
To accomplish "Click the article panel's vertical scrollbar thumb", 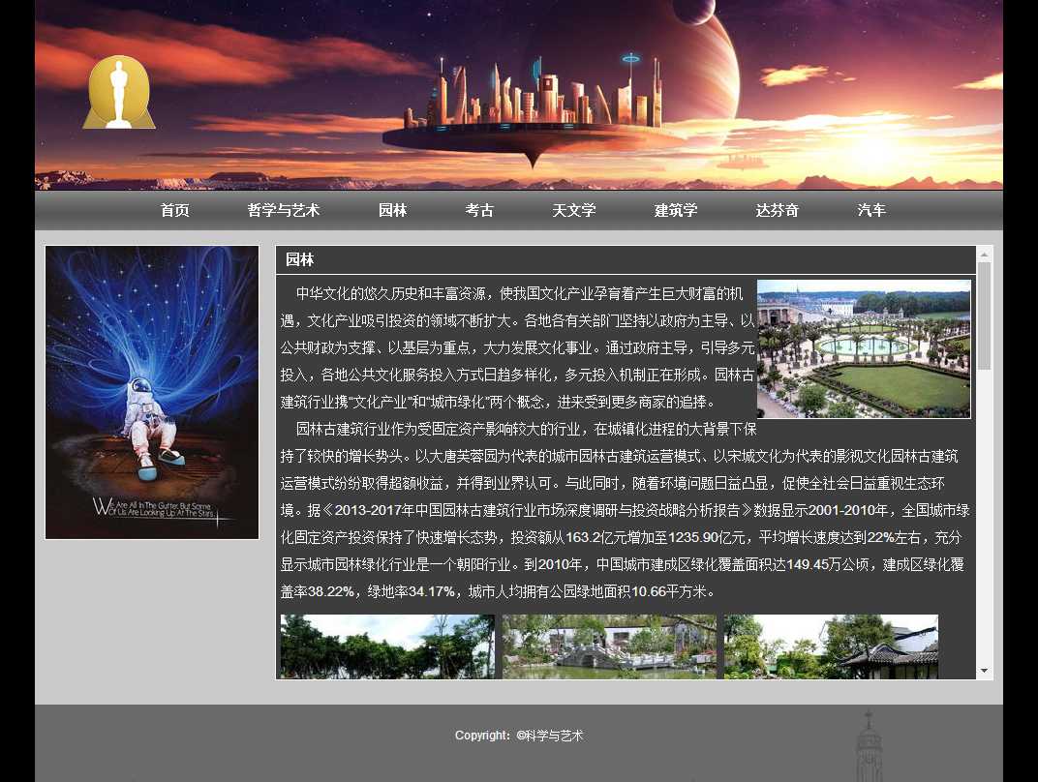I will pyautogui.click(x=984, y=316).
